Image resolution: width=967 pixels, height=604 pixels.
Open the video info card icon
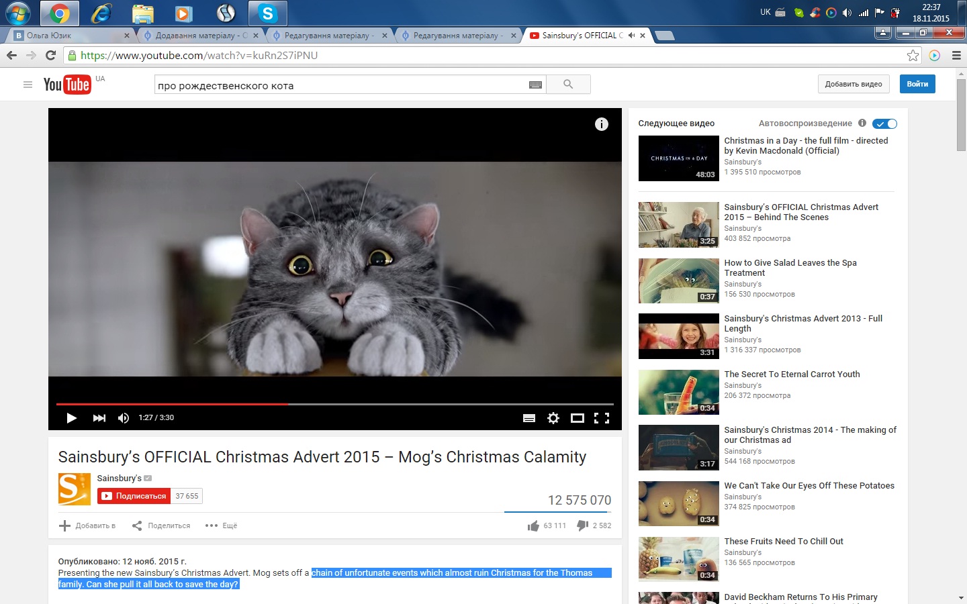602,124
